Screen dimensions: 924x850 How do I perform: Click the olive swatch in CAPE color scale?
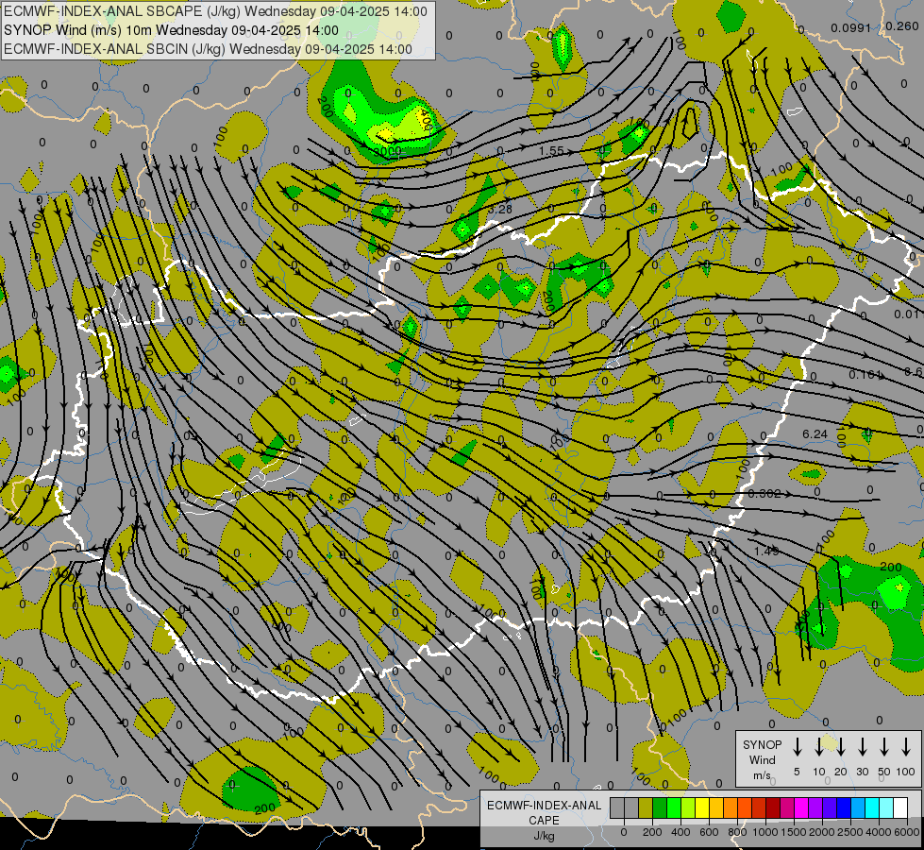tap(646, 807)
